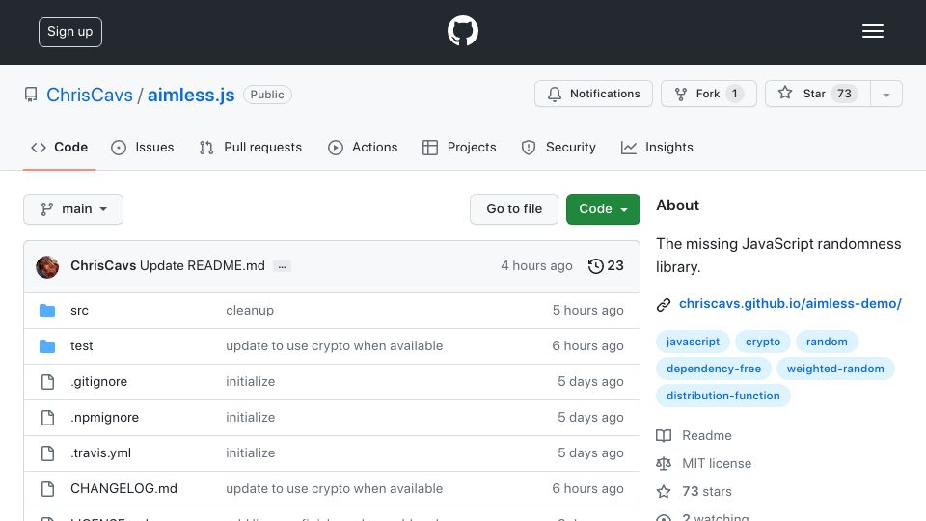The height and width of the screenshot is (521, 926).
Task: Select the crypto topic tag
Action: [762, 342]
